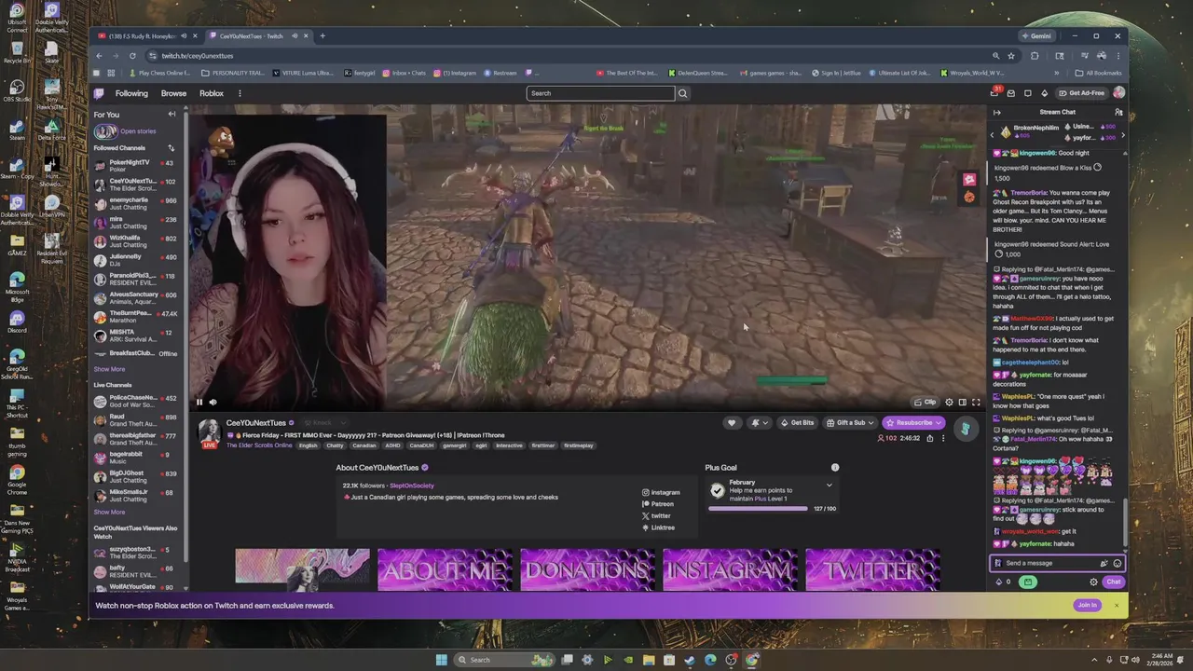Toggle theatre mode on the player

(963, 403)
